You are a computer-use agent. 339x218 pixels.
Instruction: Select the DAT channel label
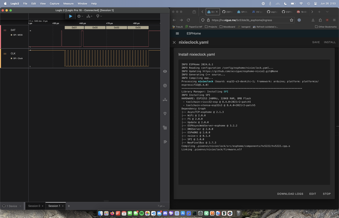13,30
